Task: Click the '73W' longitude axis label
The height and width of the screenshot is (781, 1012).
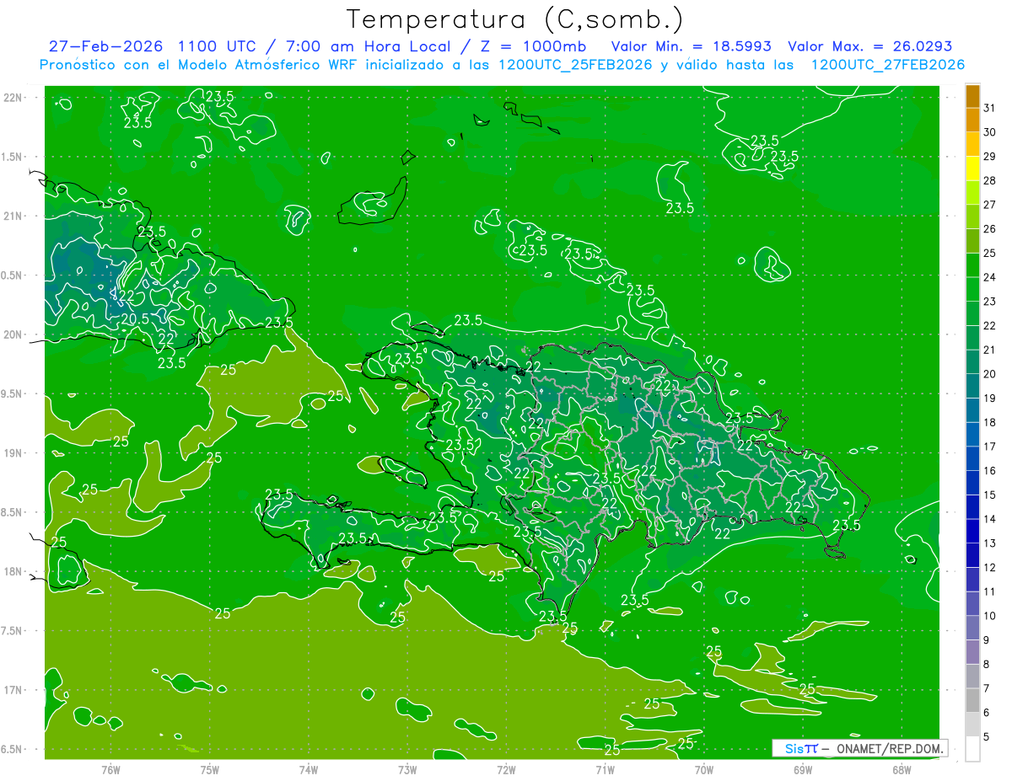Action: coord(407,770)
